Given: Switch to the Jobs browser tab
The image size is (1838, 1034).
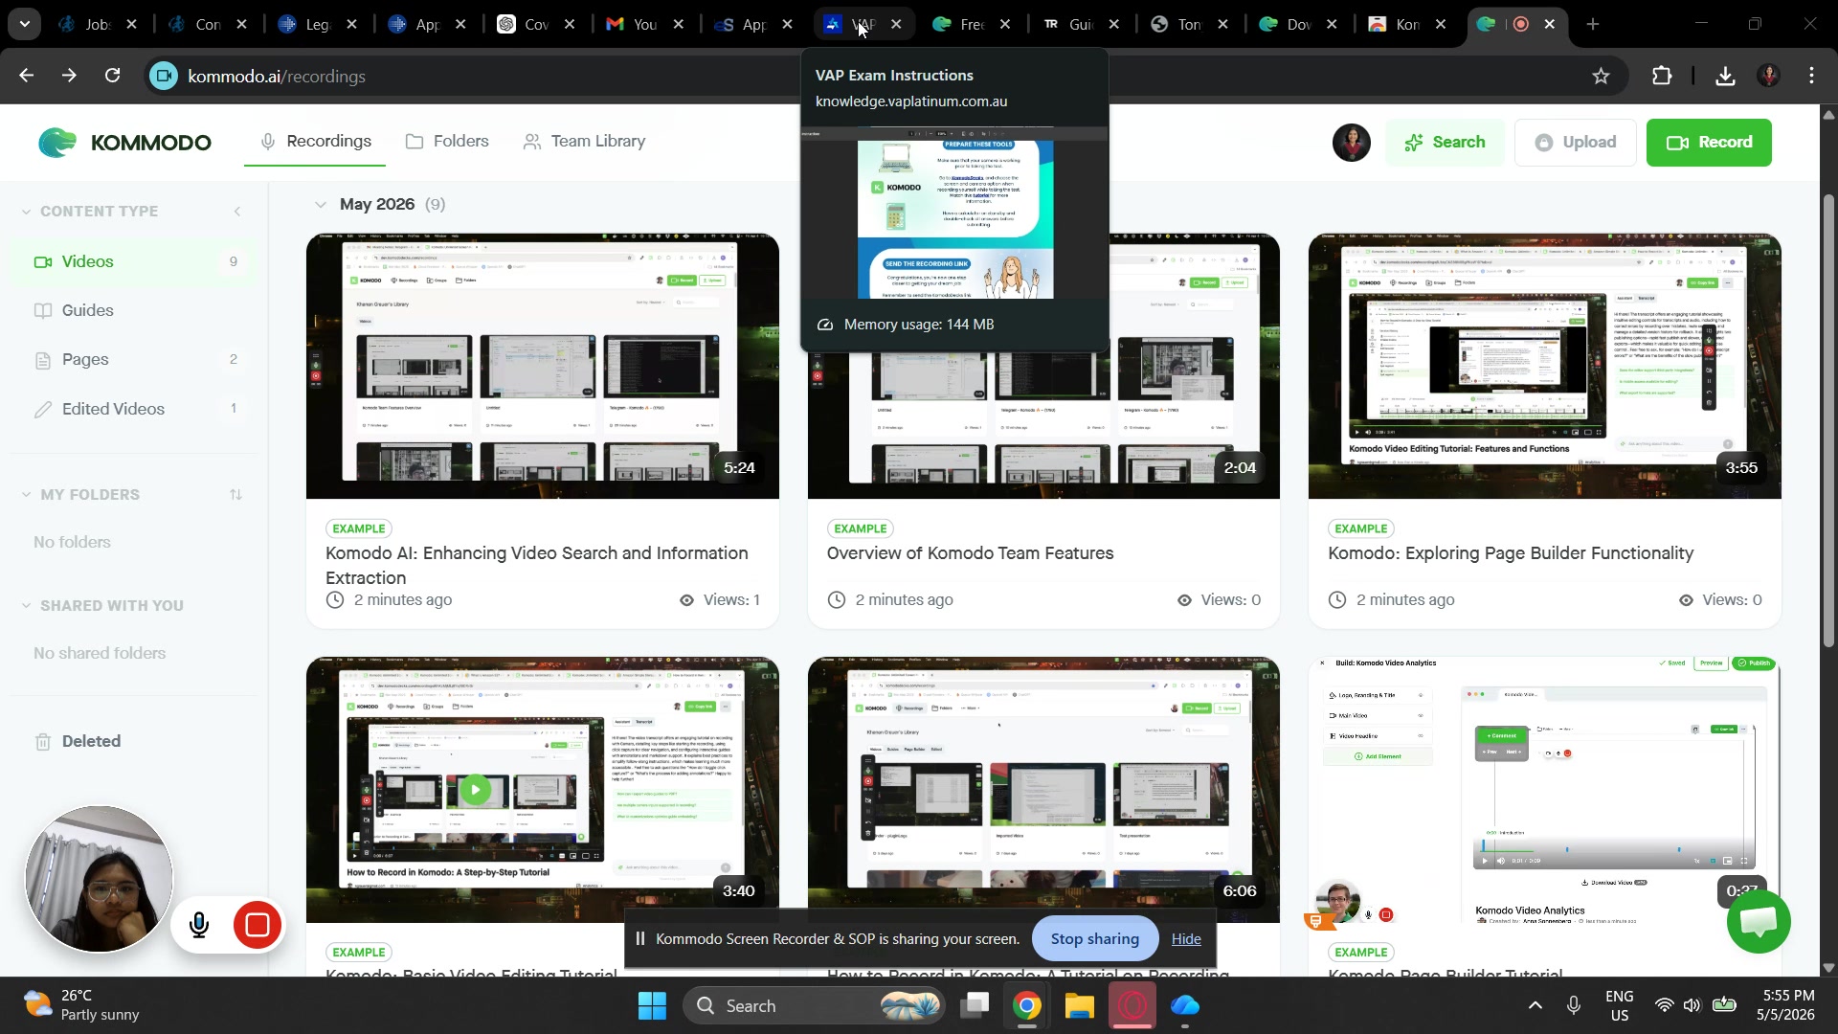Looking at the screenshot, I should [99, 25].
